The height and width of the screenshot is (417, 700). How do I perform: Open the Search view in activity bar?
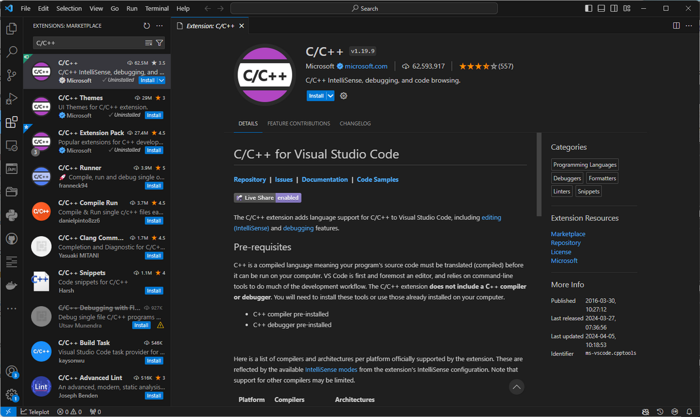tap(12, 51)
